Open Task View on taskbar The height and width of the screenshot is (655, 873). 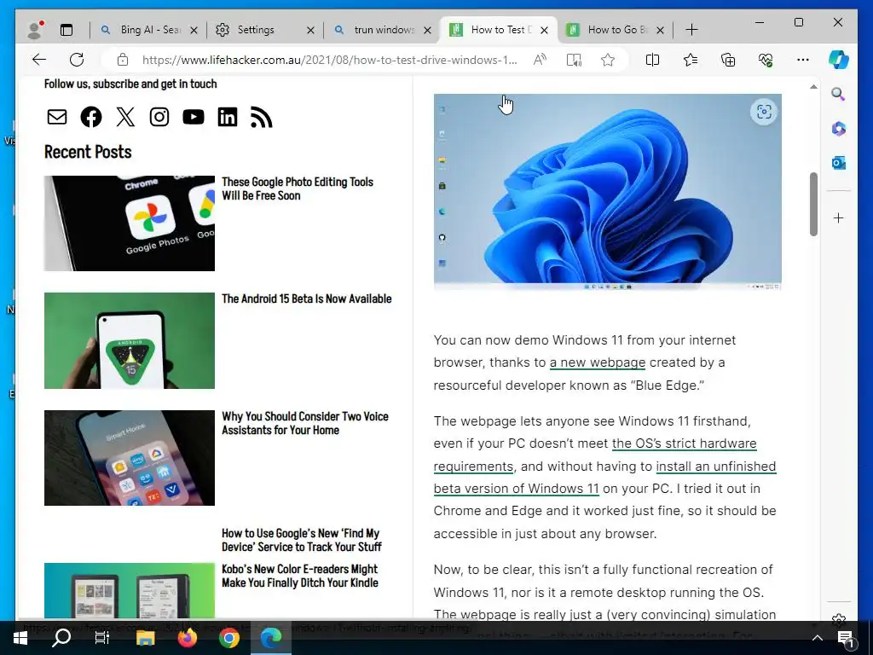[x=102, y=637]
